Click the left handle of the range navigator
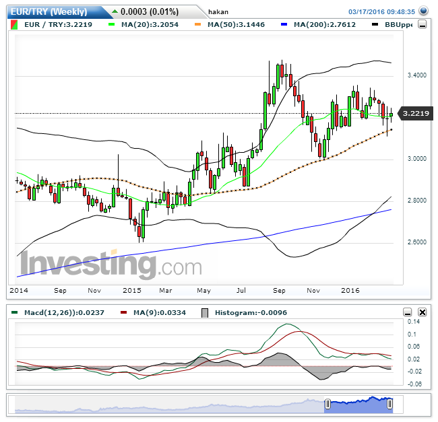This screenshot has height=422, width=438. coord(327,403)
